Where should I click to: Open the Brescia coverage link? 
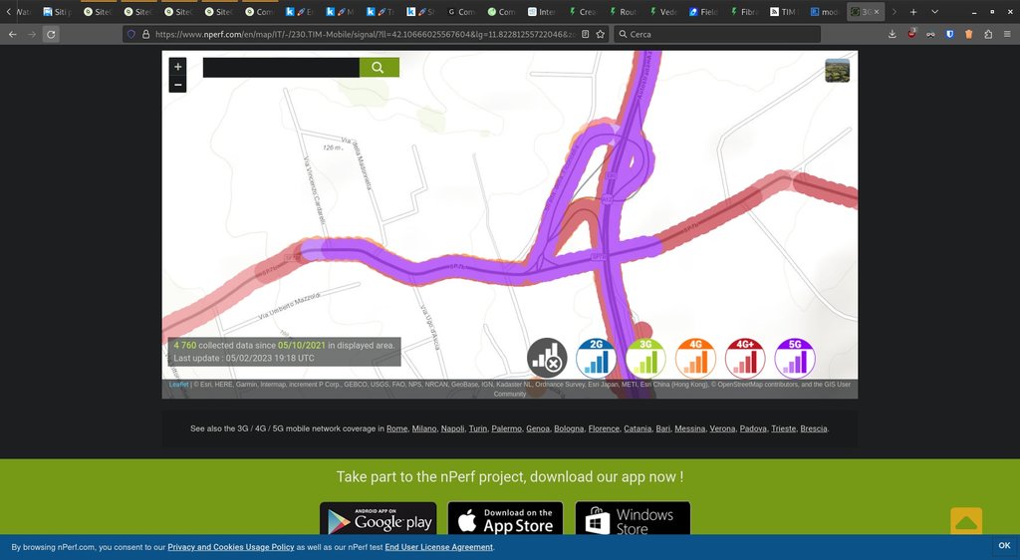point(813,428)
